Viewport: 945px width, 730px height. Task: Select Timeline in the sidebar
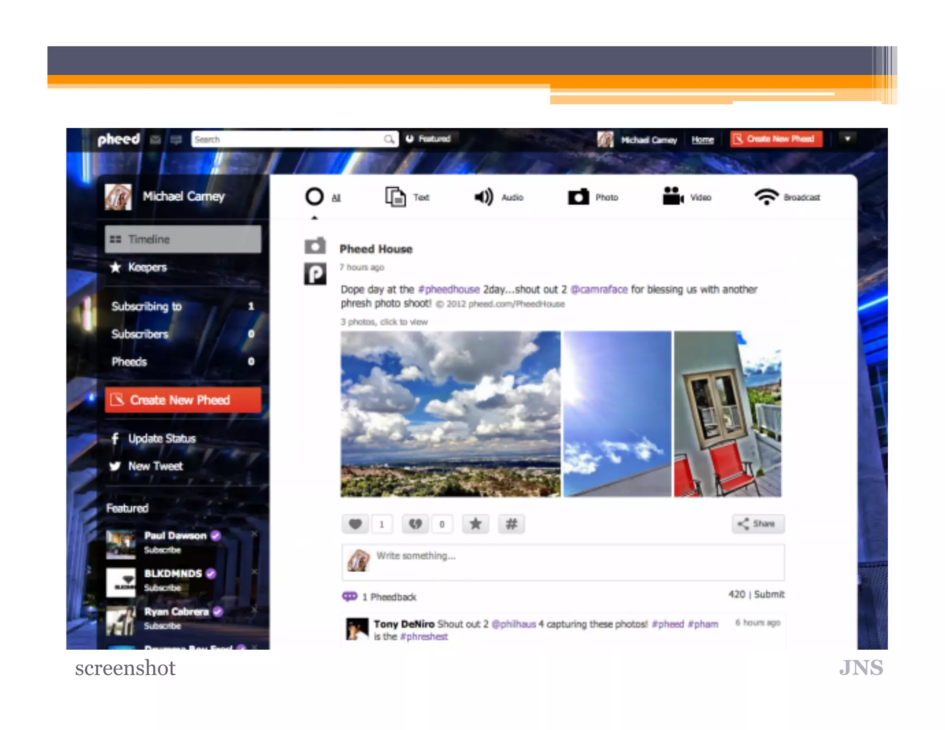[x=183, y=239]
